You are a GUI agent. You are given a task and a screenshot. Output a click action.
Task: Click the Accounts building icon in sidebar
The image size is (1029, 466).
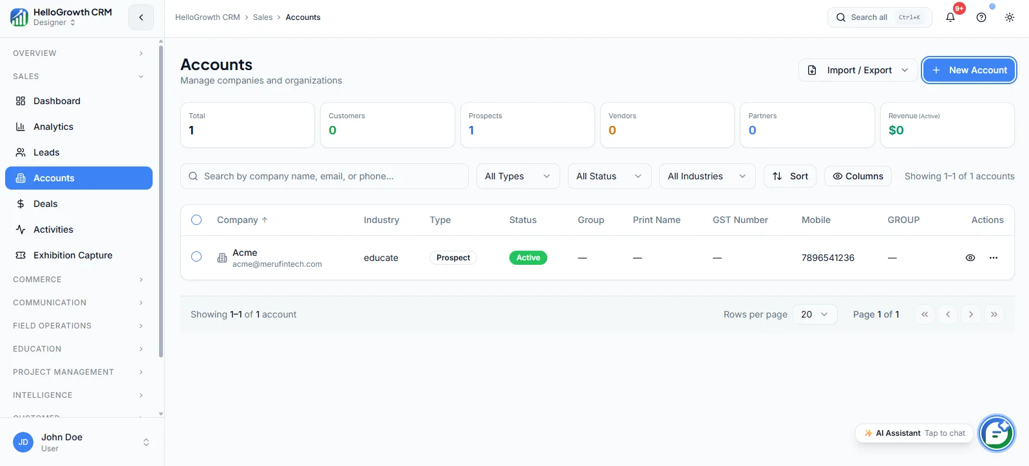pos(21,178)
